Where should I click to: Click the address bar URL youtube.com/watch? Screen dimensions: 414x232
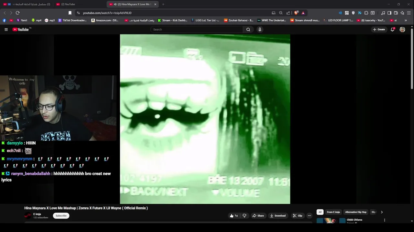107,13
